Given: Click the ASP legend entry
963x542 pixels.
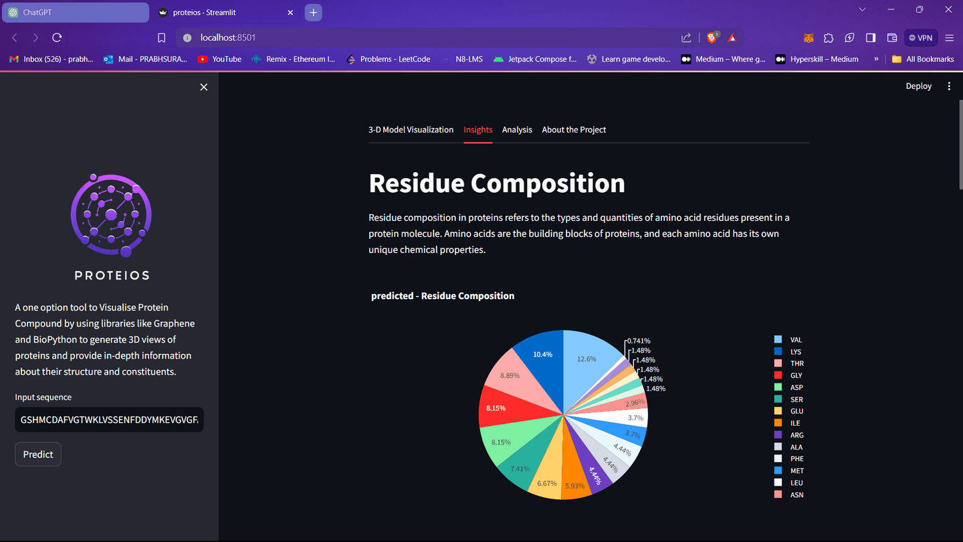Looking at the screenshot, I should (x=788, y=387).
